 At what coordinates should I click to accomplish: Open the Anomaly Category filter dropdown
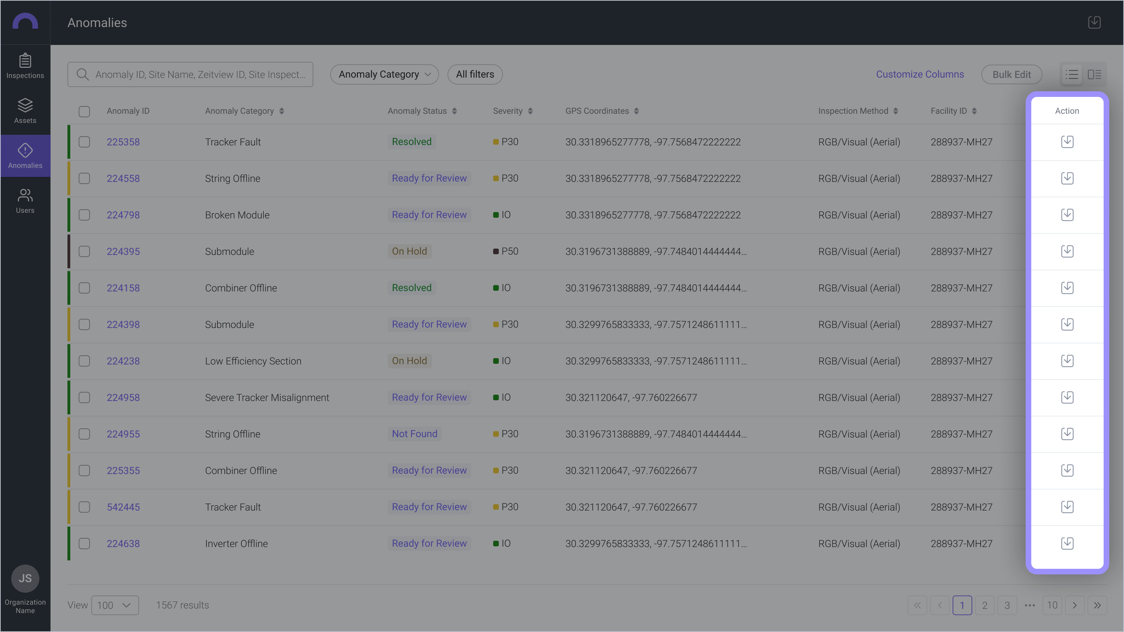pyautogui.click(x=384, y=74)
